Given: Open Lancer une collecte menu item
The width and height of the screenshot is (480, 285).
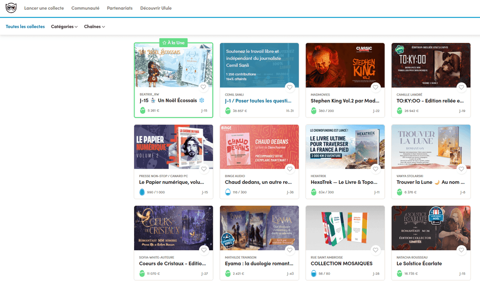Looking at the screenshot, I should point(44,8).
